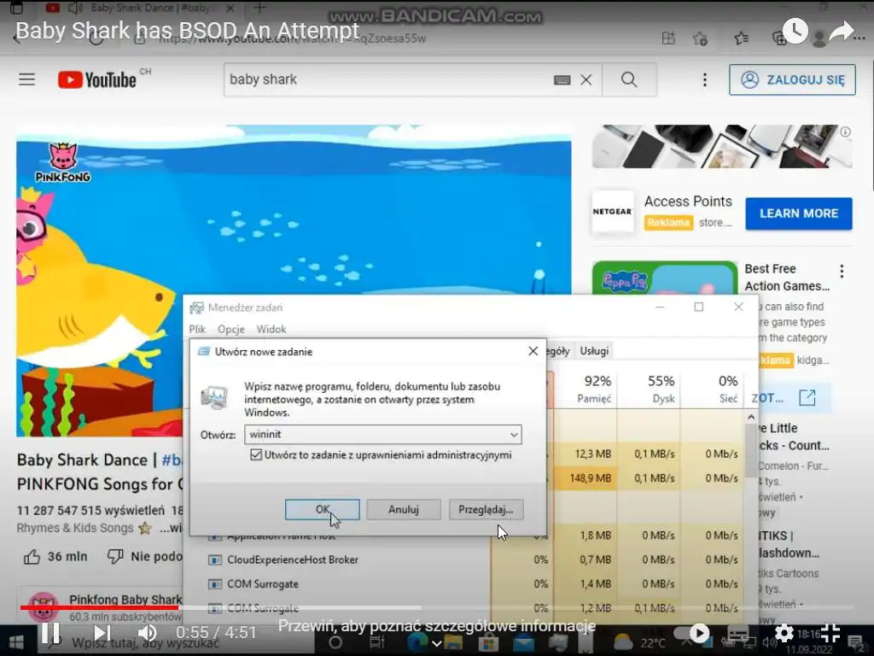Viewport: 874px width, 656px height.
Task: Open File Explorer from the taskbar
Action: (452, 643)
